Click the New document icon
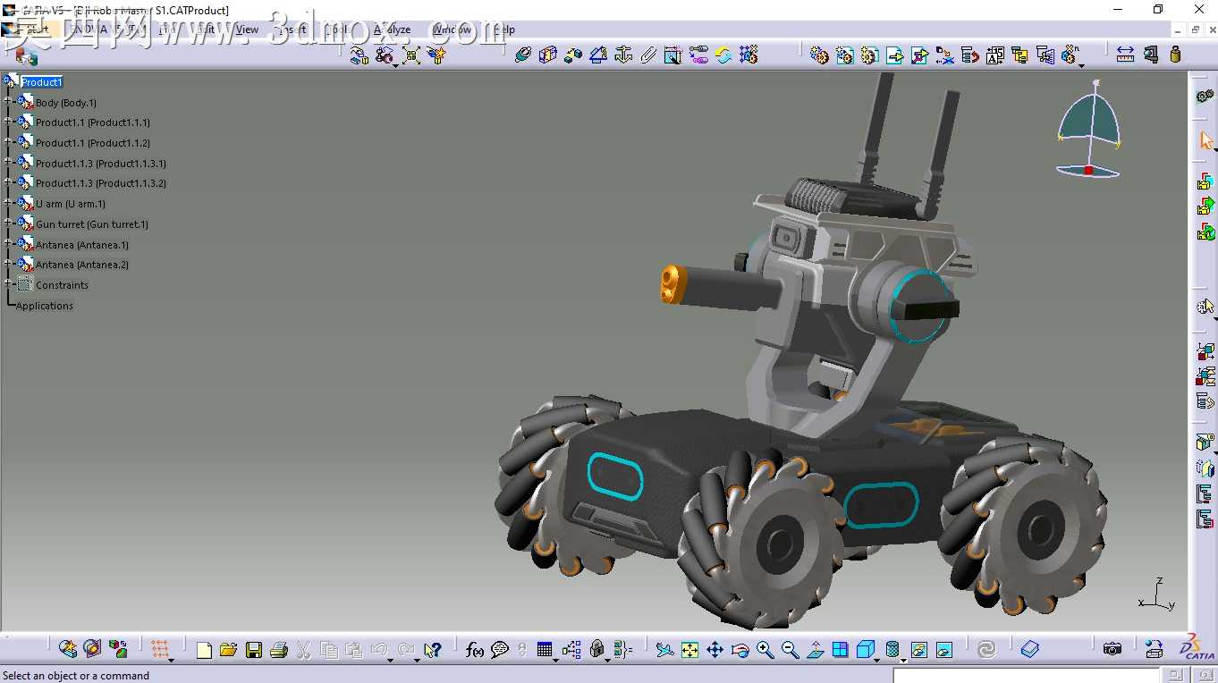The width and height of the screenshot is (1218, 683). [204, 650]
